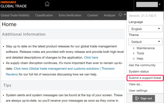Click the Tips panel header
Image resolution: width=164 pixels, height=103 pixels.
tap(63, 85)
